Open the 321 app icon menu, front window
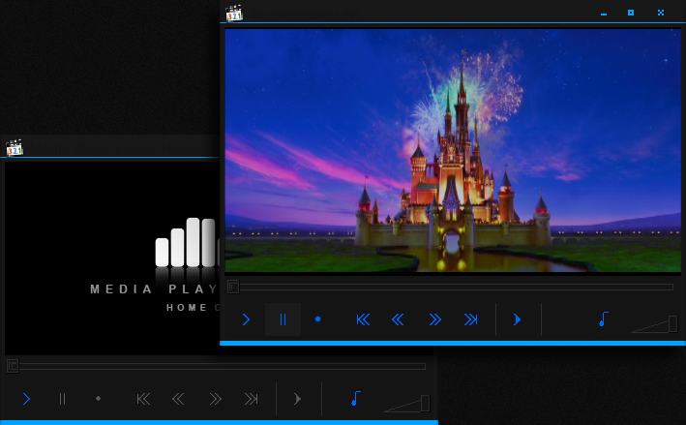 234,14
